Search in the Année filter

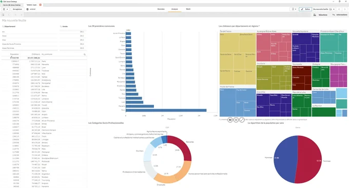pos(61,27)
